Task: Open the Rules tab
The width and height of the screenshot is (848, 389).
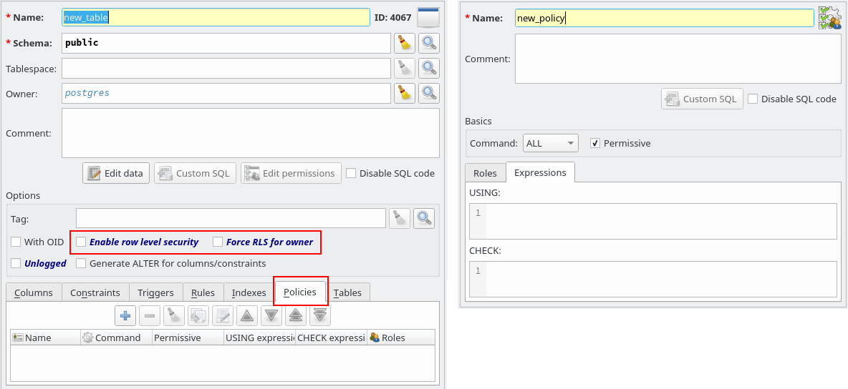Action: [203, 292]
